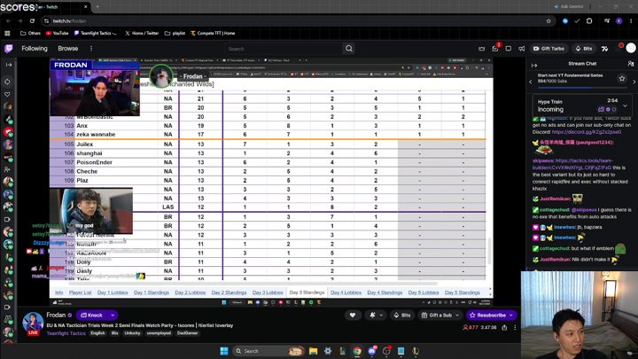The image size is (638, 359).
Task: Click the DadGamer tag
Action: click(187, 333)
